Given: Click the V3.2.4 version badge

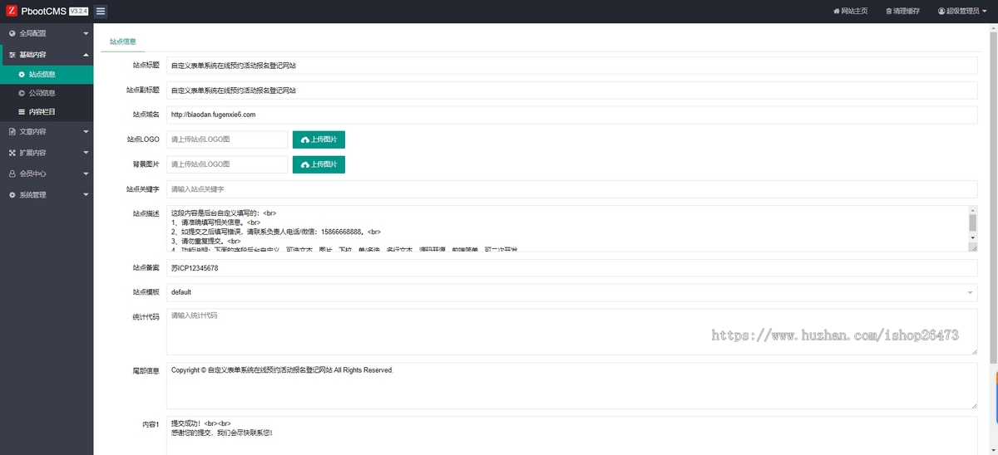Looking at the screenshot, I should 79,11.
